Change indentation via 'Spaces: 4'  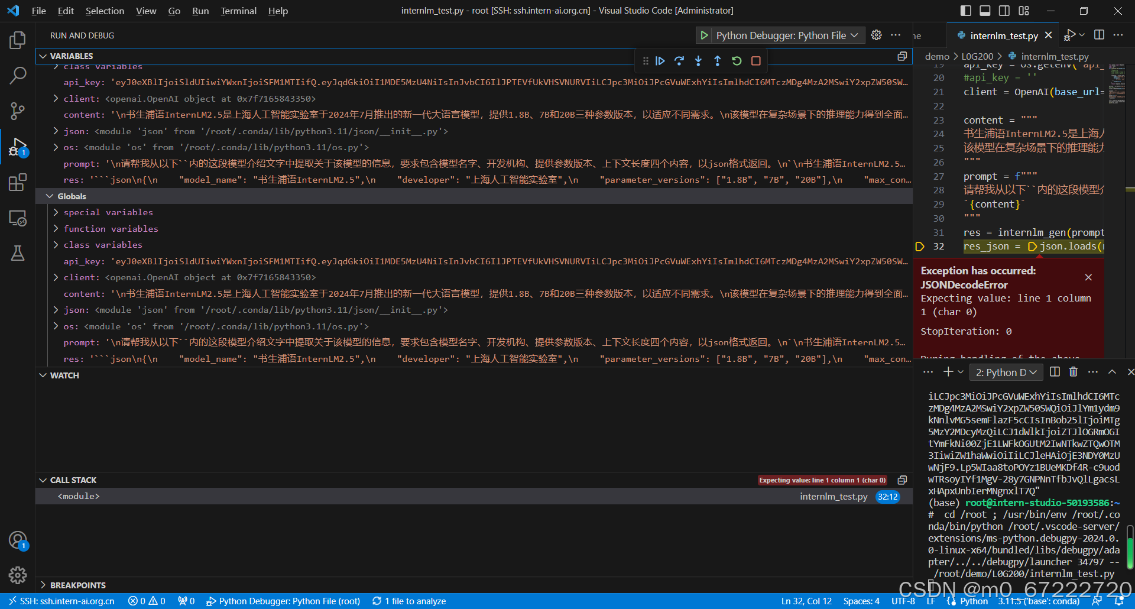pos(861,601)
